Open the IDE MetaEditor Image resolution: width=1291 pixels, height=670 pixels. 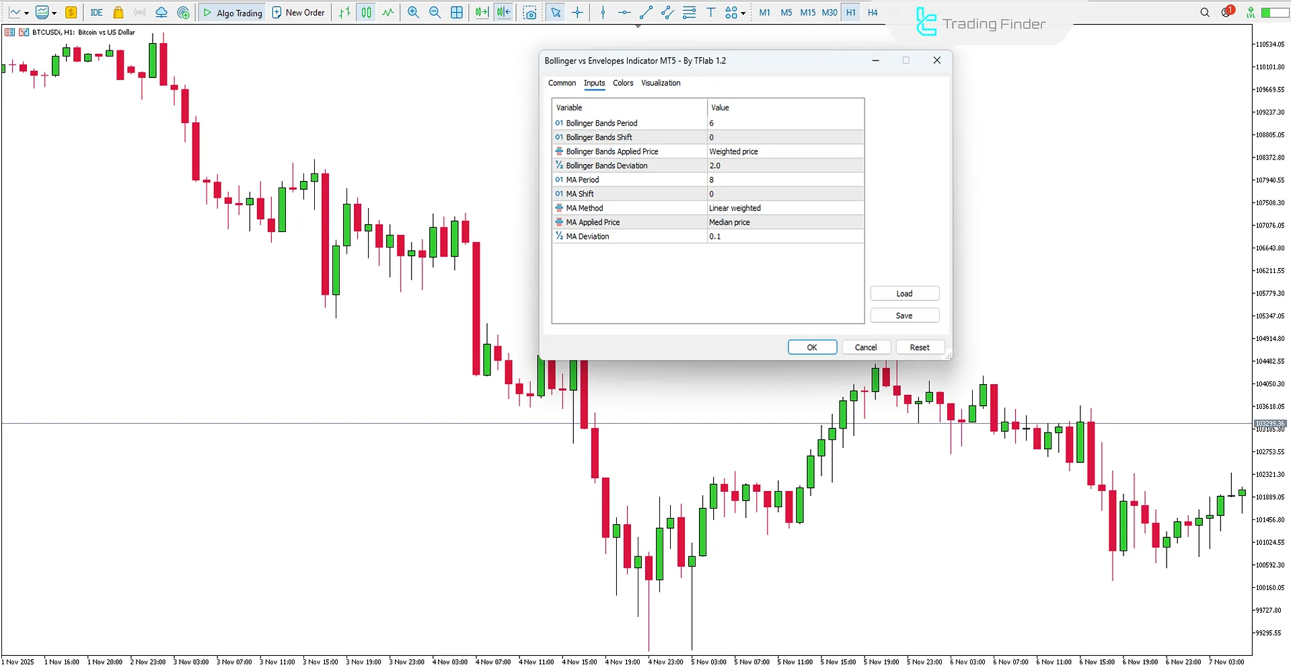coord(96,12)
